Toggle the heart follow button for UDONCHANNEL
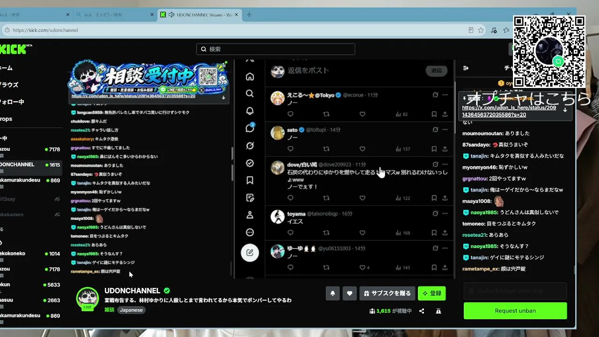Viewport: 599px width, 337px height. tap(350, 293)
